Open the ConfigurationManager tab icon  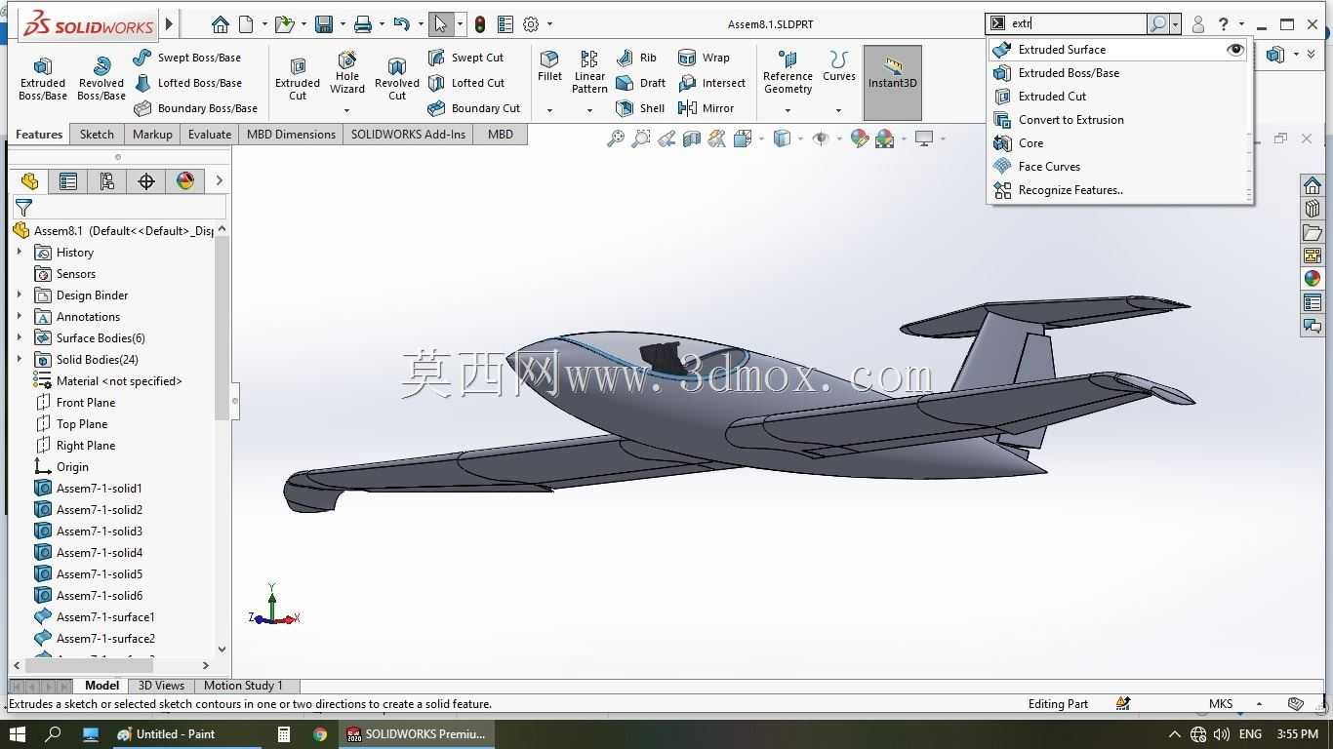[107, 180]
